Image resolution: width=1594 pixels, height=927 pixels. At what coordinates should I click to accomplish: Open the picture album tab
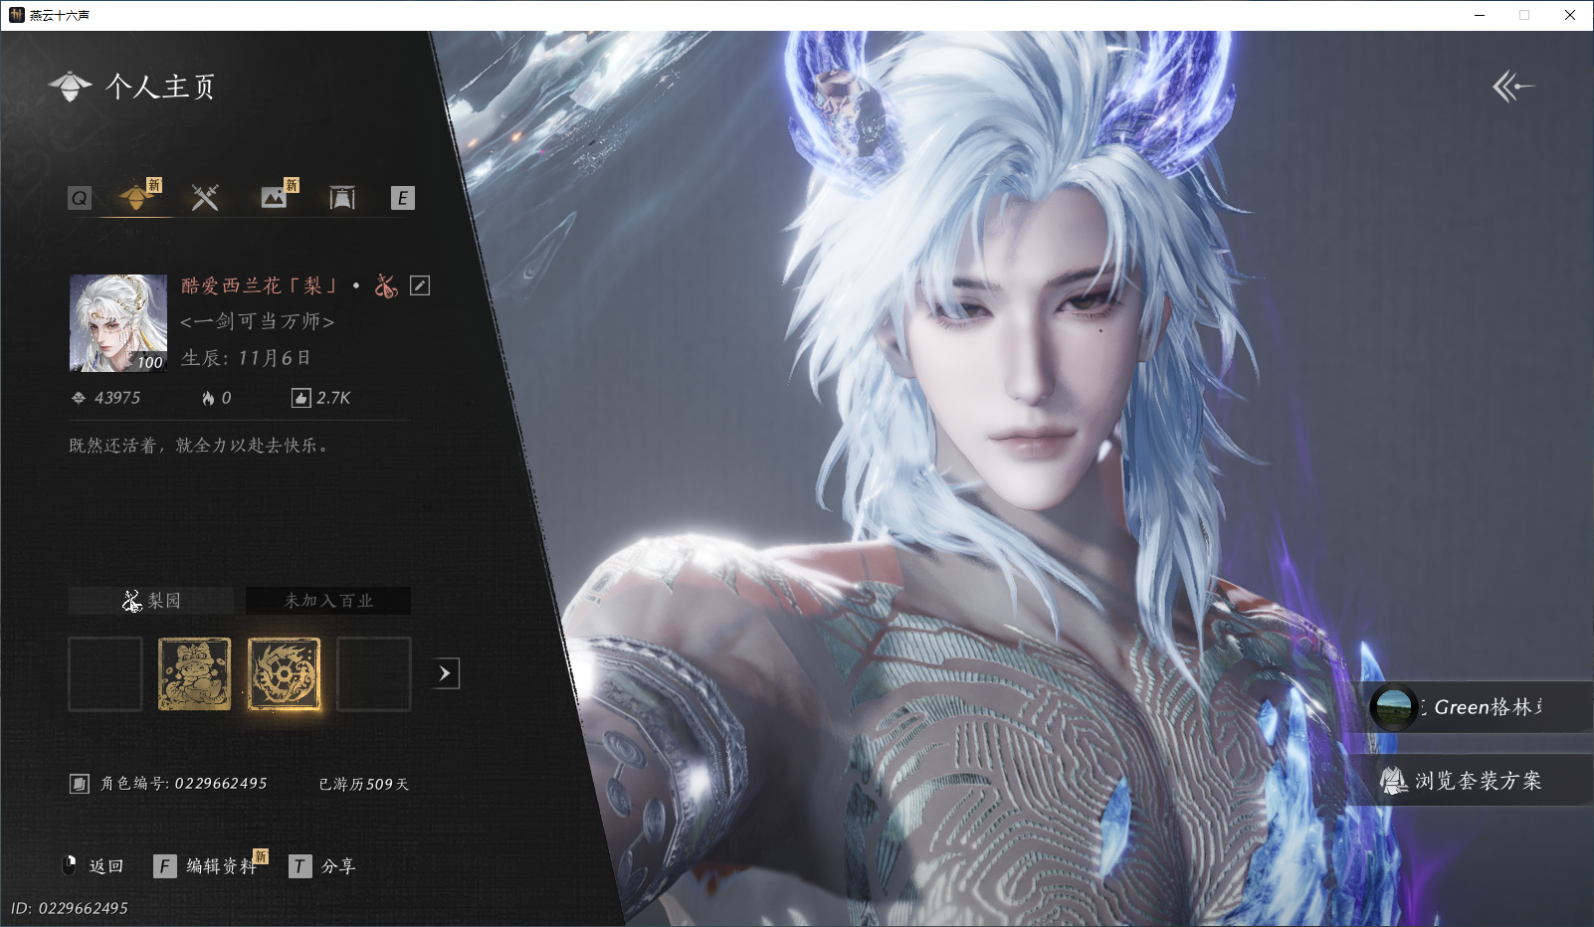pos(274,197)
